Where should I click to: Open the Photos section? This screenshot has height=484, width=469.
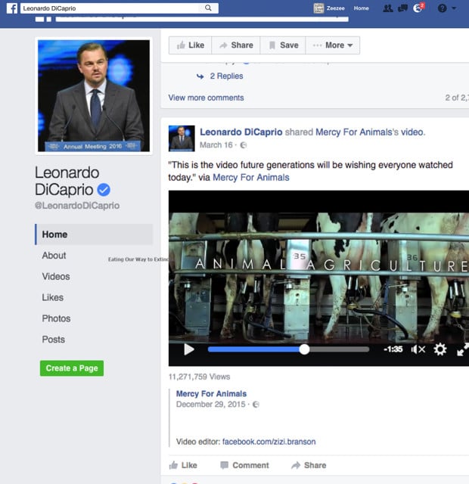click(56, 318)
